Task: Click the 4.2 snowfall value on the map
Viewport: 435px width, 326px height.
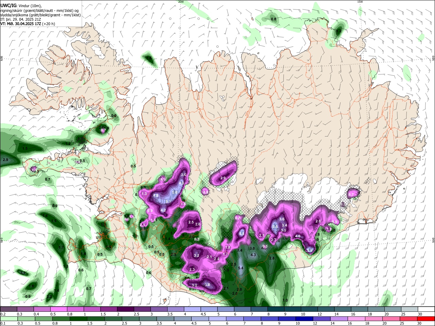Action: tap(163, 210)
